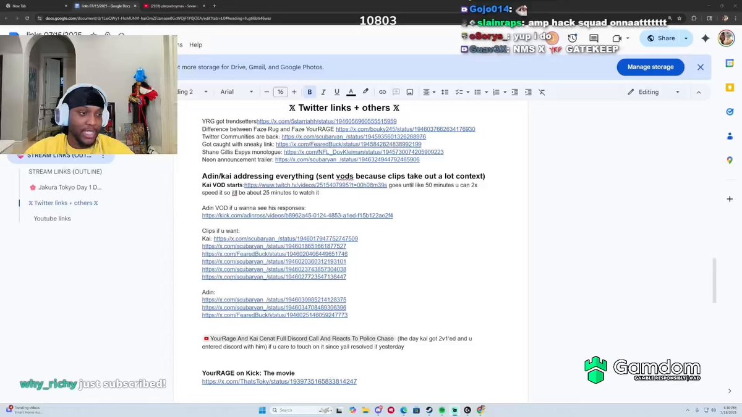The width and height of the screenshot is (742, 417).
Task: Click the Neon announcement trailer link
Action: pyautogui.click(x=348, y=159)
